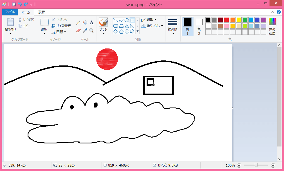Click the Brushes tool icon
This screenshot has height=171, width=284.
click(103, 22)
